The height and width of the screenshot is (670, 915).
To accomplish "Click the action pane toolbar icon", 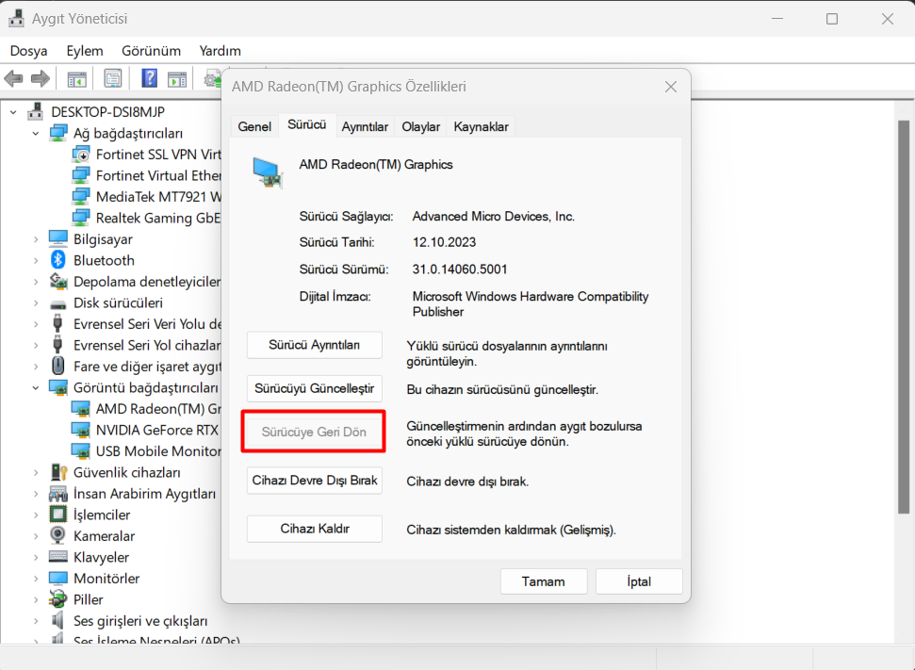I will tap(177, 79).
